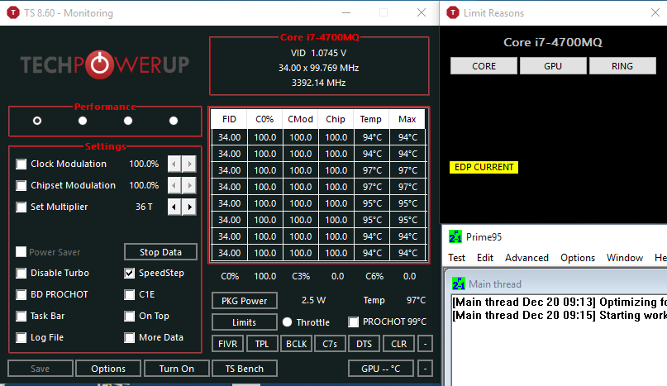Open the Edit menu in Prime95
The width and height of the screenshot is (667, 386).
(x=485, y=258)
